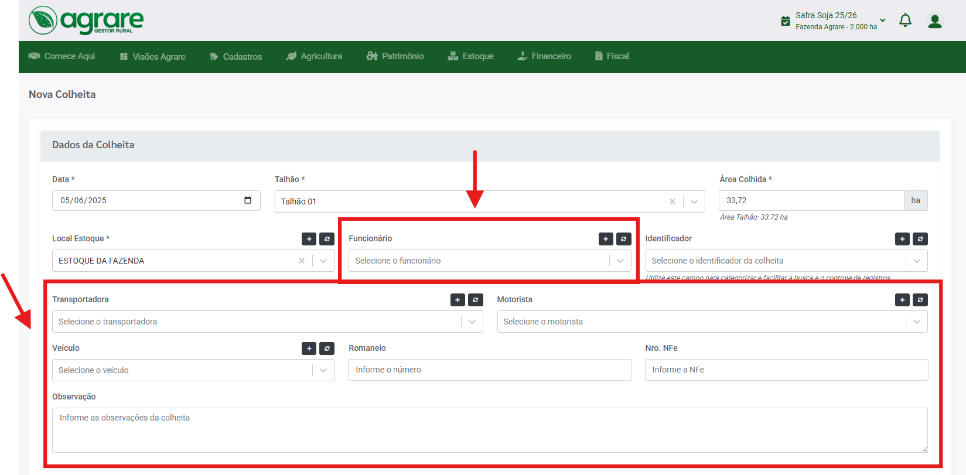Viewport: 966px width, 475px height.
Task: Open the Transportadora dropdown
Action: click(472, 322)
